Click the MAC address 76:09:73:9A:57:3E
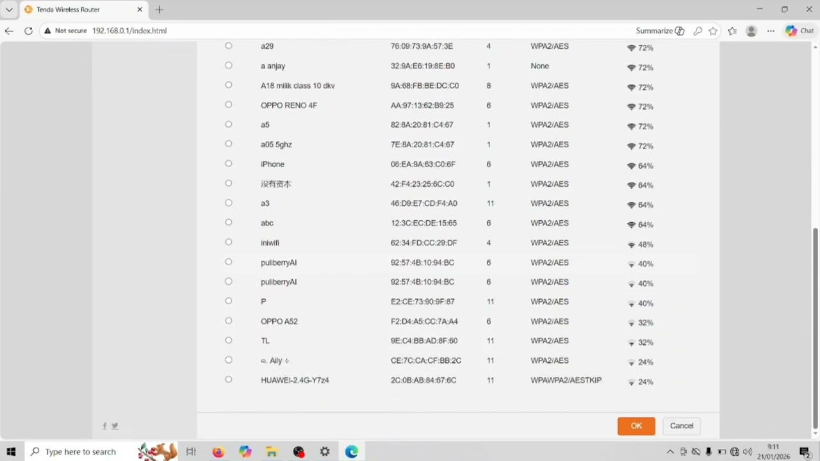Image resolution: width=820 pixels, height=461 pixels. (422, 46)
